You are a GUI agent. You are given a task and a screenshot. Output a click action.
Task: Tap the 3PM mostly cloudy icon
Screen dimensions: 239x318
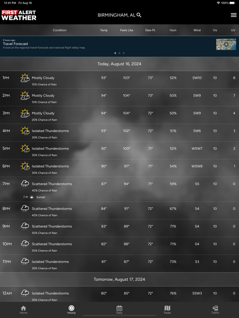click(x=25, y=113)
